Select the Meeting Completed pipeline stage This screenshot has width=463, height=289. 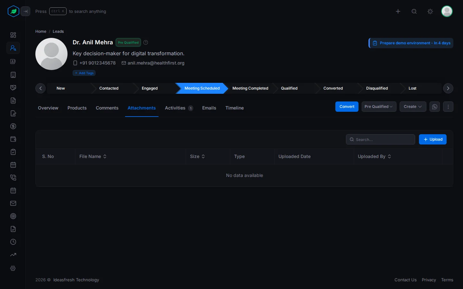tap(250, 88)
